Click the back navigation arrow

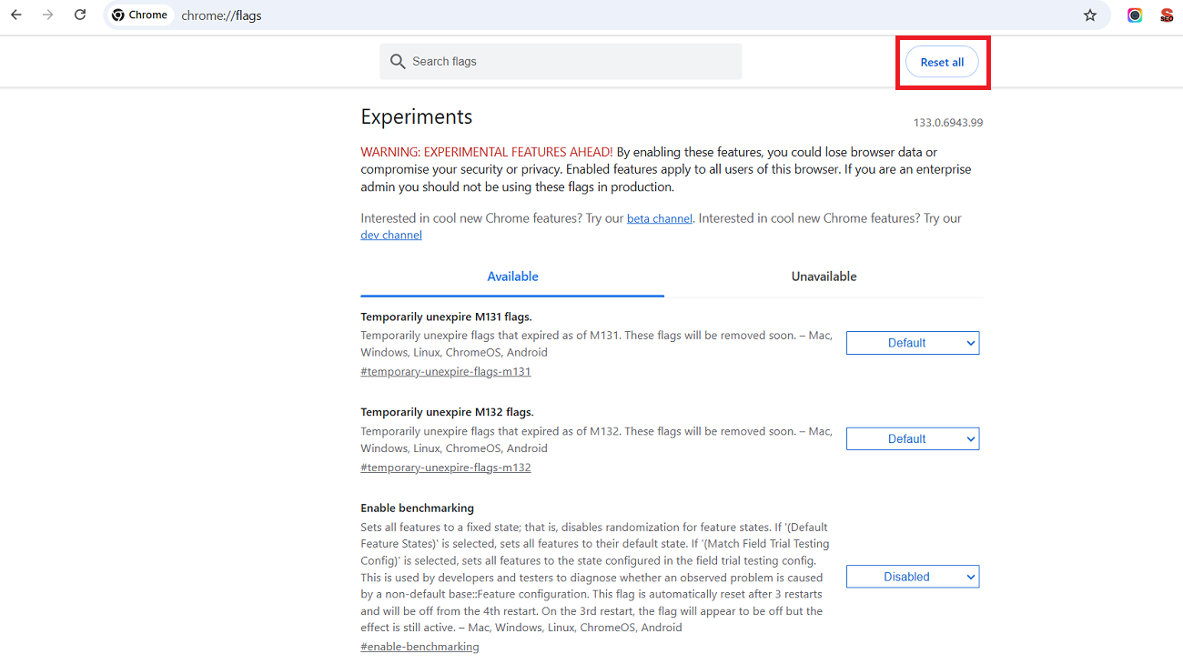(x=15, y=15)
